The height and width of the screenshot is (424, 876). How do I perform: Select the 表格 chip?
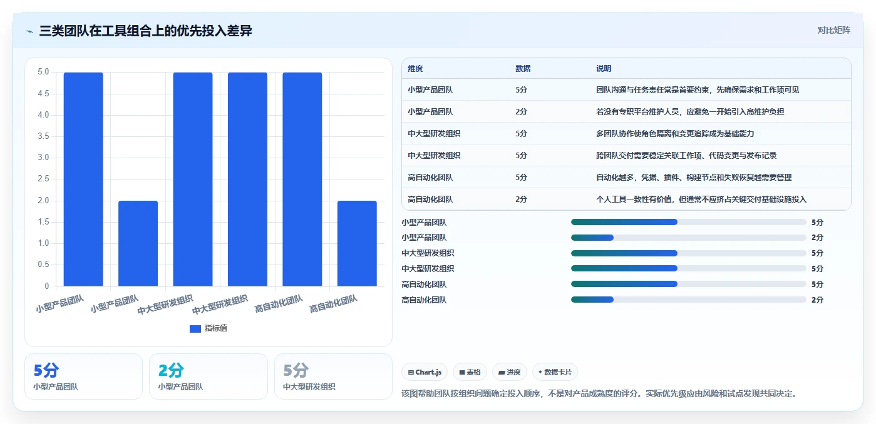click(x=470, y=372)
